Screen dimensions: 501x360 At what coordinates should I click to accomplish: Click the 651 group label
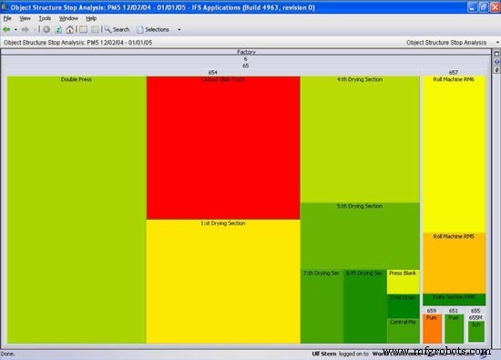point(454,311)
